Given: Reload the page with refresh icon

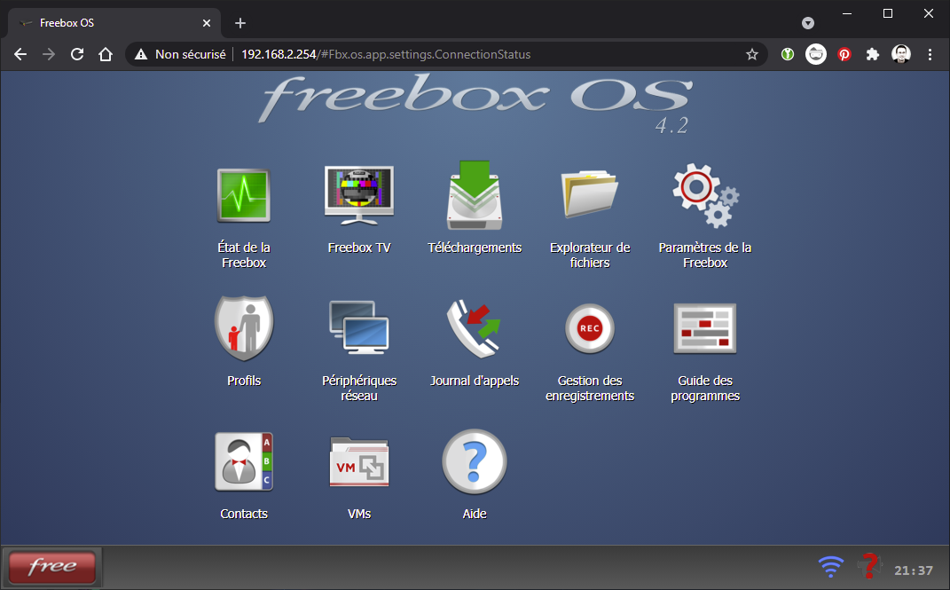Looking at the screenshot, I should pyautogui.click(x=77, y=54).
